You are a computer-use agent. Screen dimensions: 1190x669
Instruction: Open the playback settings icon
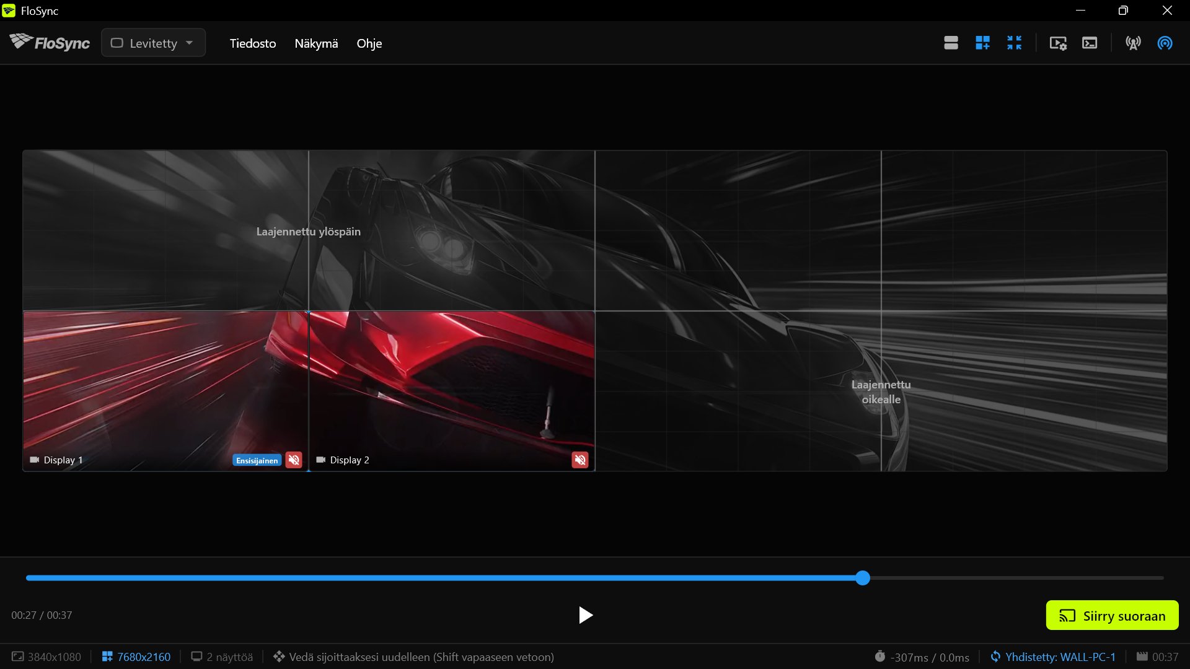pyautogui.click(x=1058, y=43)
